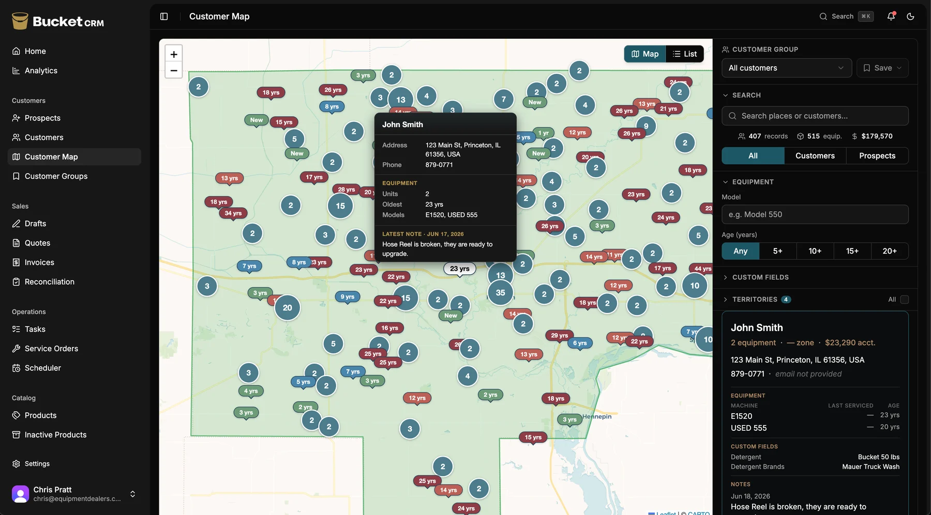Screen dimensions: 931x515
Task: Click the Settings gear icon
Action: [x=16, y=464]
